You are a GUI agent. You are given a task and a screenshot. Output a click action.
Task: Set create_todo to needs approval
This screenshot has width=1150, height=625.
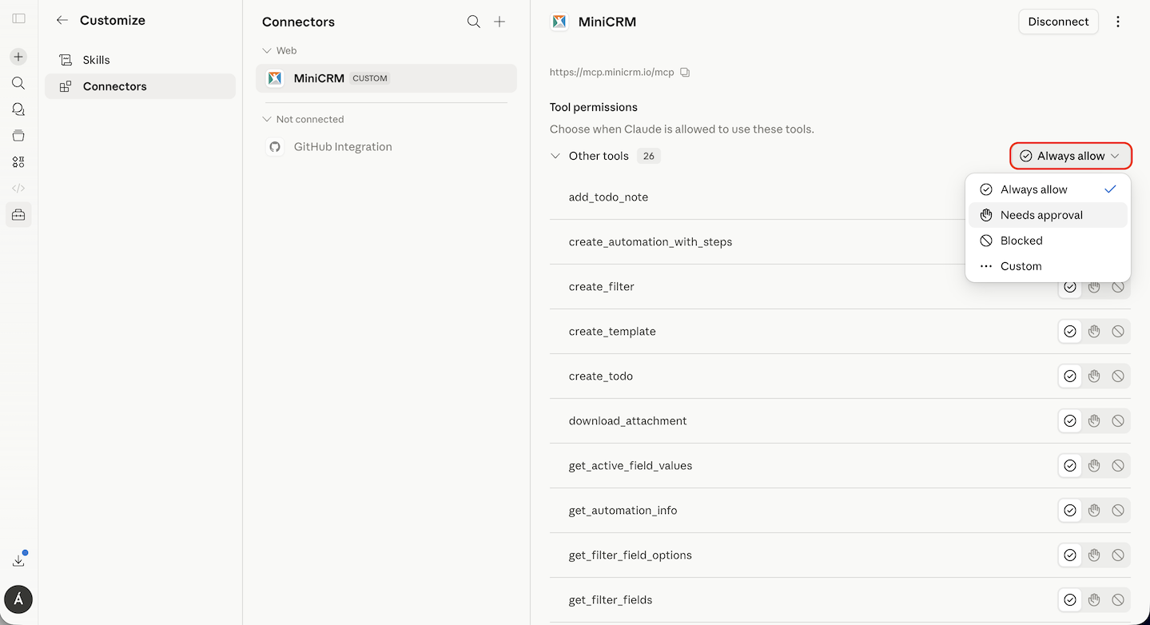1094,376
